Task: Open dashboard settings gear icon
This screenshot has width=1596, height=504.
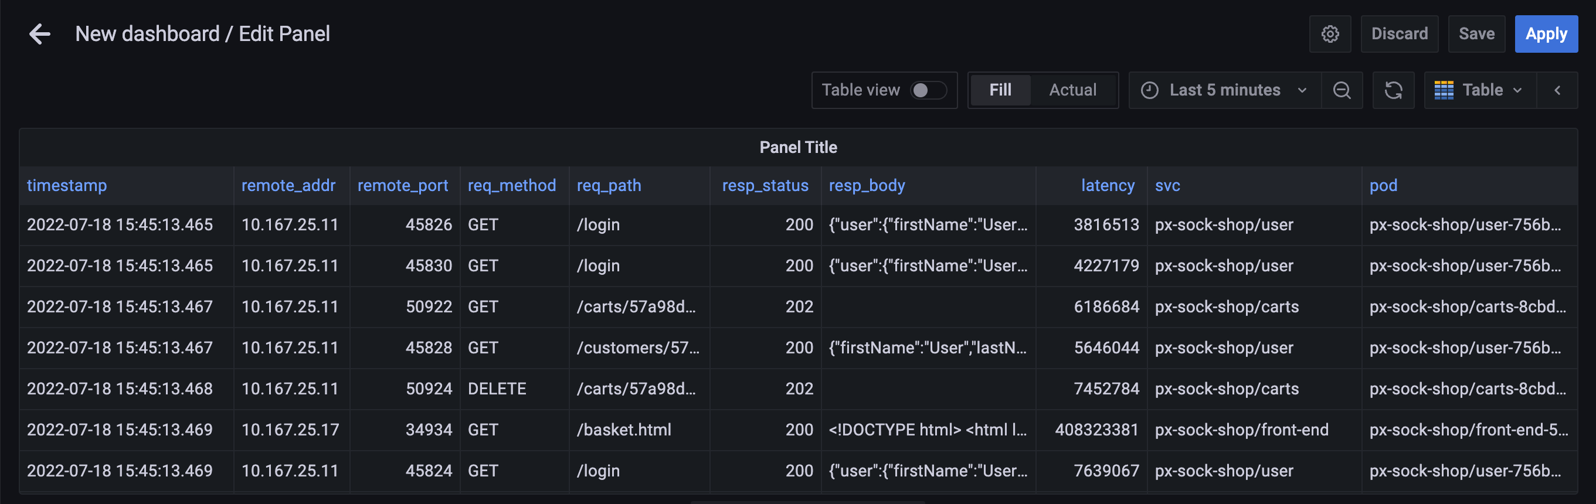Action: (1330, 34)
